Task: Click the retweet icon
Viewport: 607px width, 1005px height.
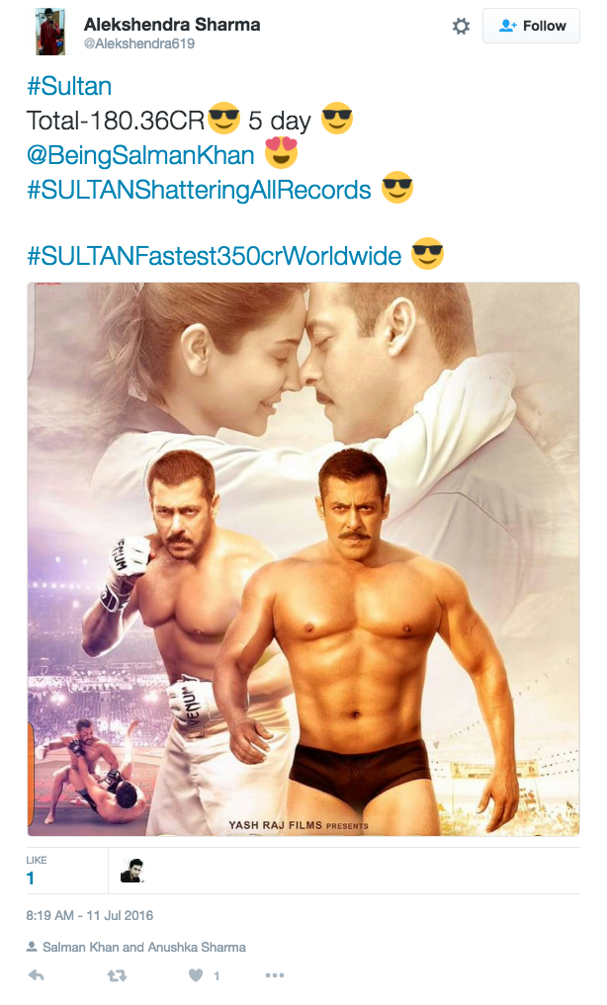Action: (116, 975)
